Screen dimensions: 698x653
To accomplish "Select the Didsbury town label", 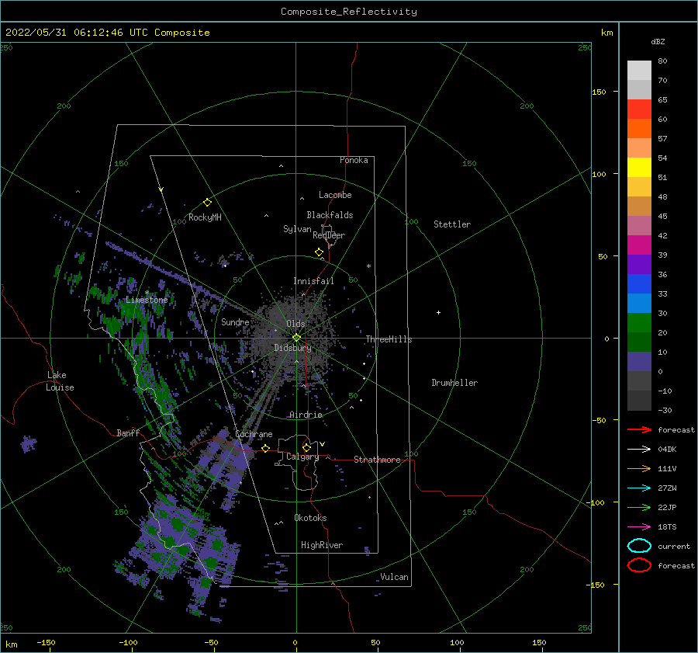I will pyautogui.click(x=293, y=348).
